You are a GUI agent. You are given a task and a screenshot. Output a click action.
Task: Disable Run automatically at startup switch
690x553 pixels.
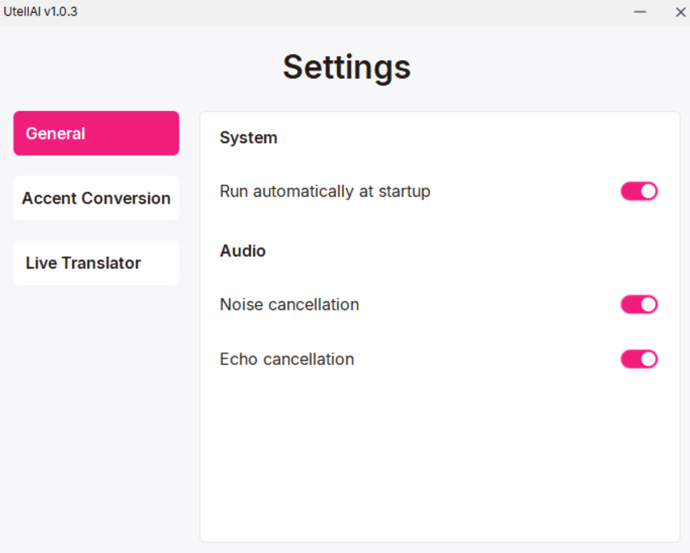point(639,192)
